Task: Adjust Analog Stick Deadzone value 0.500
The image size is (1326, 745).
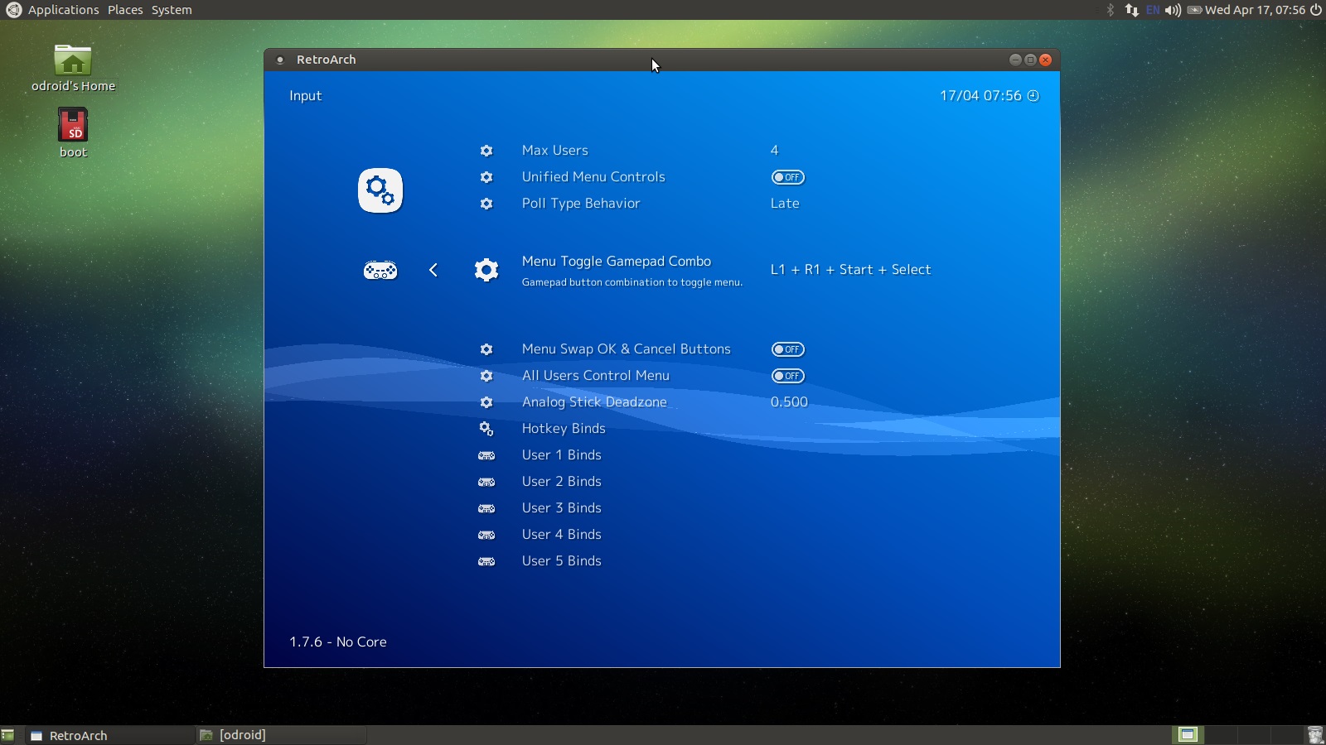Action: (789, 402)
